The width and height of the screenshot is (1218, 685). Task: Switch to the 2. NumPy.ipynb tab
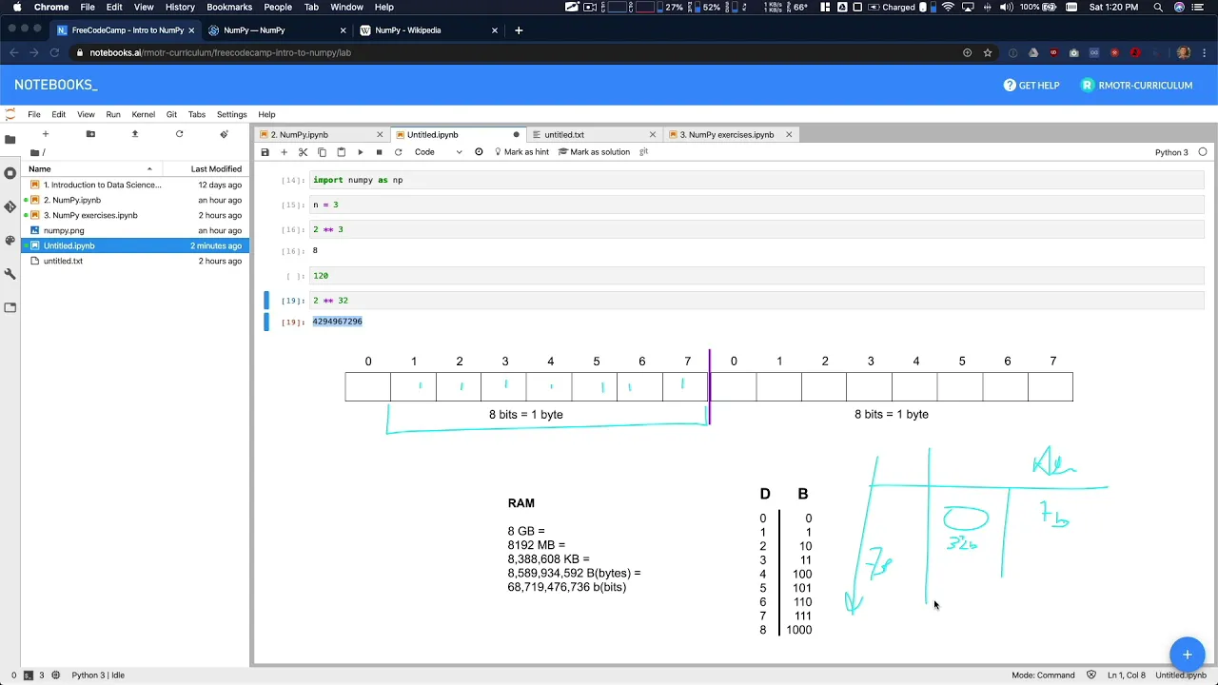click(322, 135)
